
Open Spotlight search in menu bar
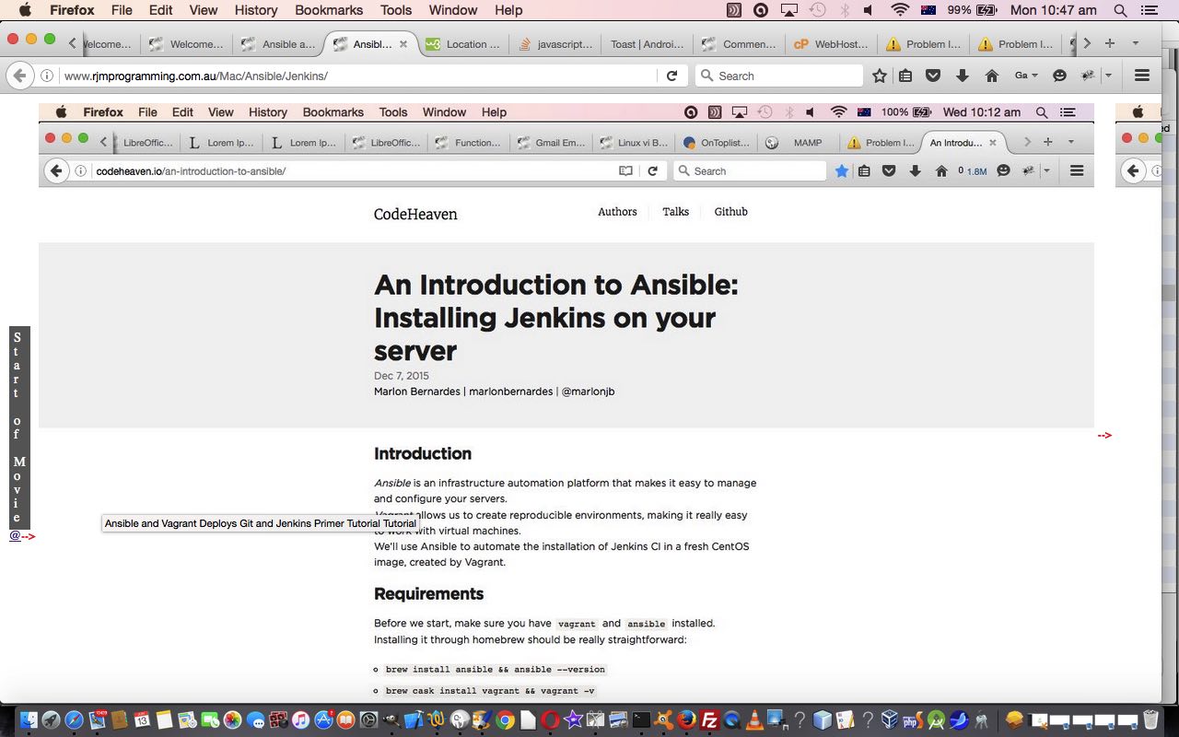1121,10
